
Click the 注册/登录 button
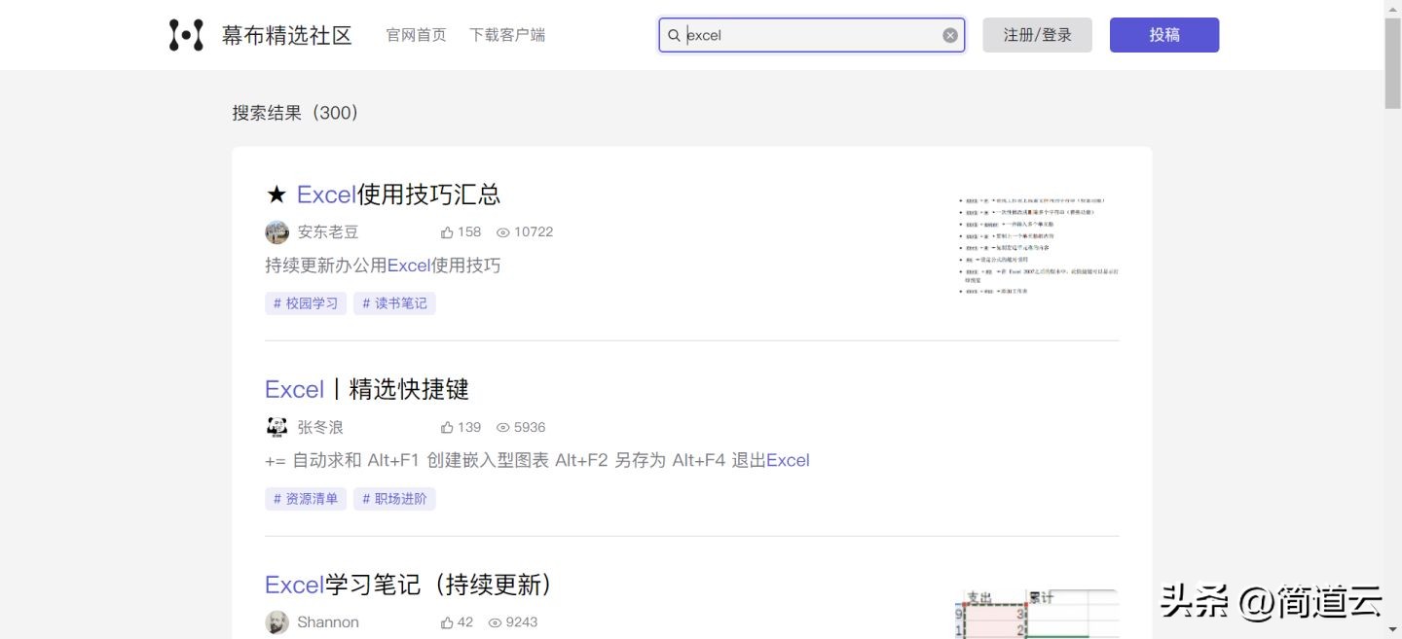point(1037,35)
